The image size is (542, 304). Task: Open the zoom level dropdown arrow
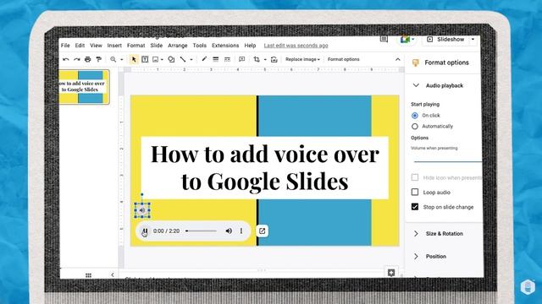pyautogui.click(x=121, y=60)
